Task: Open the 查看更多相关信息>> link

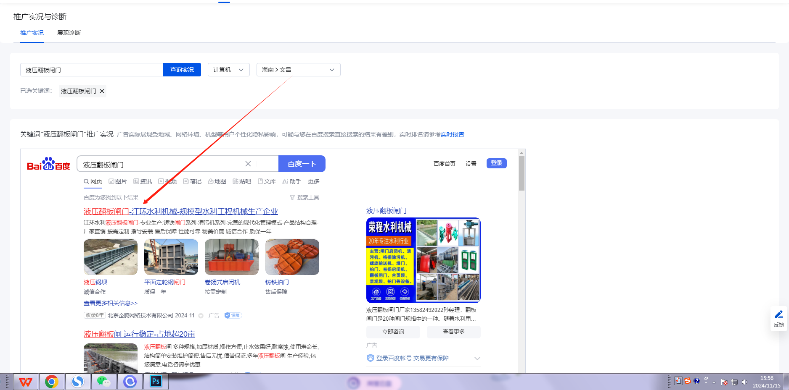Action: tap(111, 303)
